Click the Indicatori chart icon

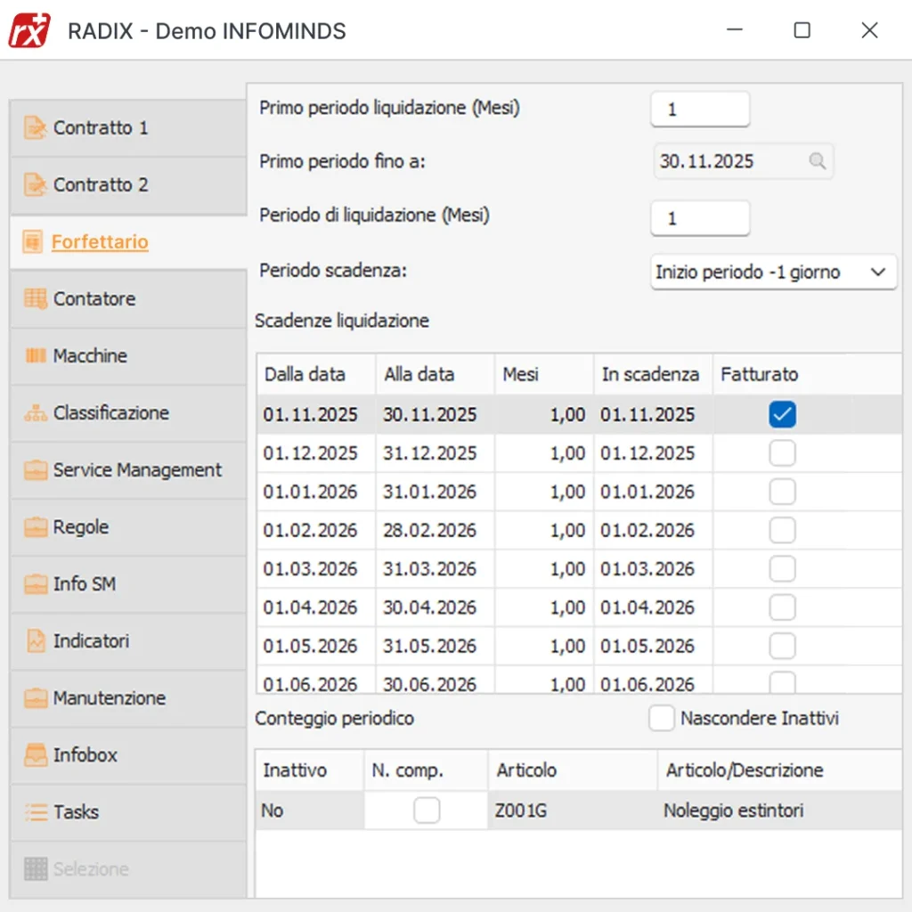[36, 641]
